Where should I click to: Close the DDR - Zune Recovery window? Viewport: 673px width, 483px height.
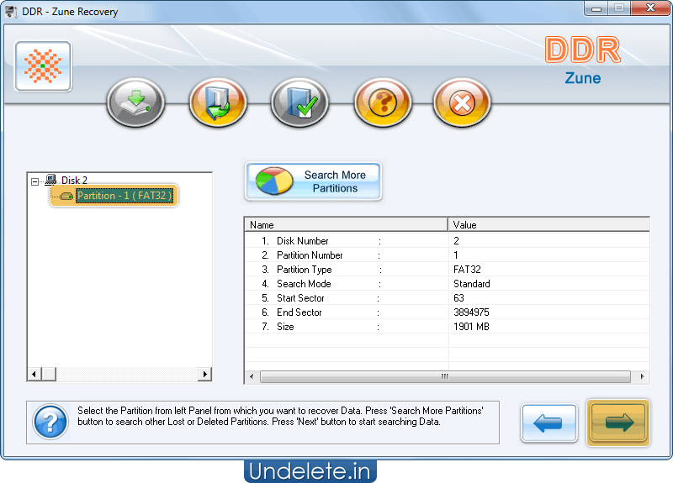click(x=650, y=8)
